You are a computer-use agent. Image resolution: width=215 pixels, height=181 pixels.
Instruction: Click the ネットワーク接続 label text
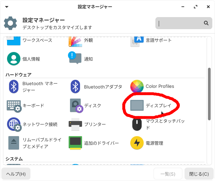pos(40,124)
